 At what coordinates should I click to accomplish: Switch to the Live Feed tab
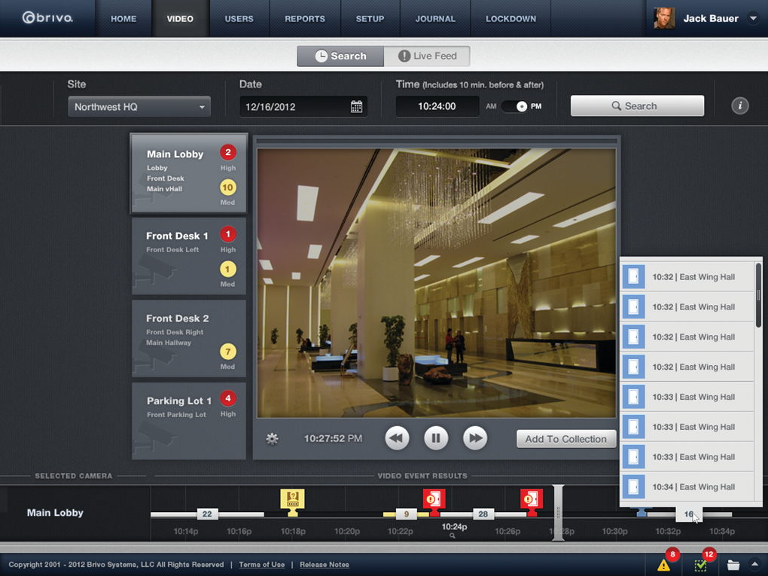427,56
